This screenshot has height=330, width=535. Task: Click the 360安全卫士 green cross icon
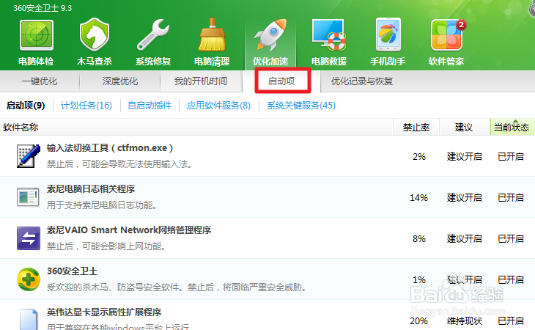(x=29, y=279)
